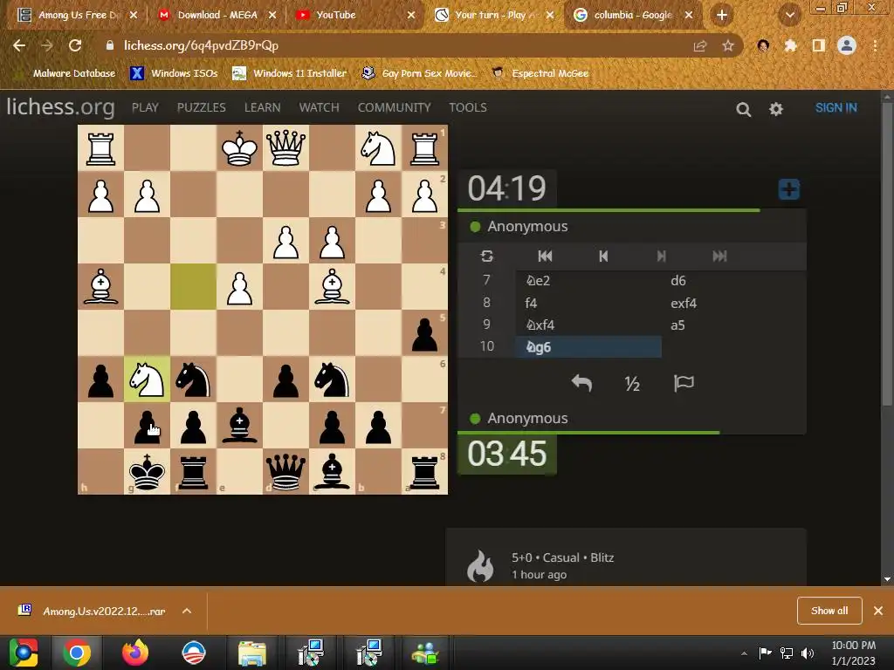Expand download item options chevron
The image size is (894, 670).
[x=187, y=611]
